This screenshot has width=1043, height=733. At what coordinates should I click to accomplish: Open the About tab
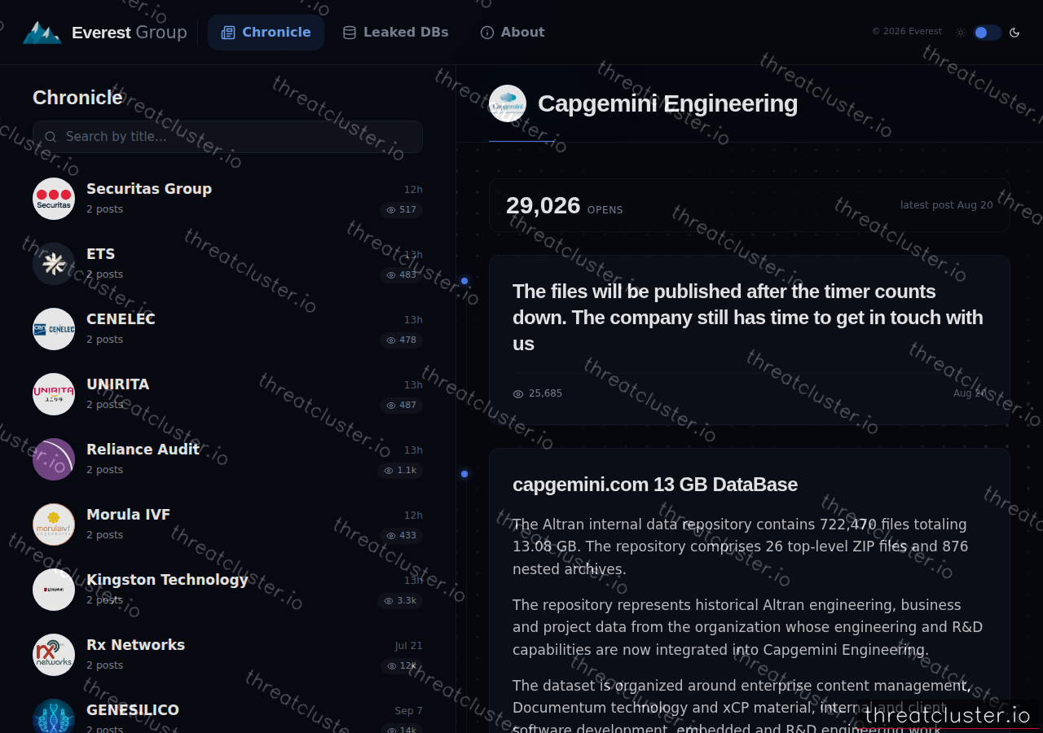click(x=513, y=33)
